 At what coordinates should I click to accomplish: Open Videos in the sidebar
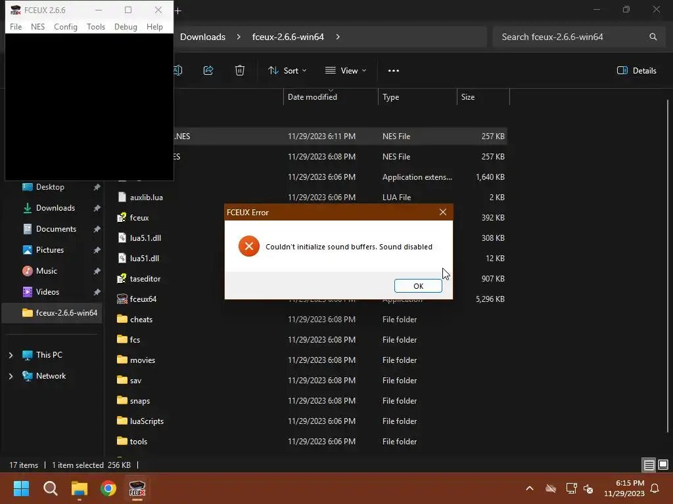click(47, 292)
